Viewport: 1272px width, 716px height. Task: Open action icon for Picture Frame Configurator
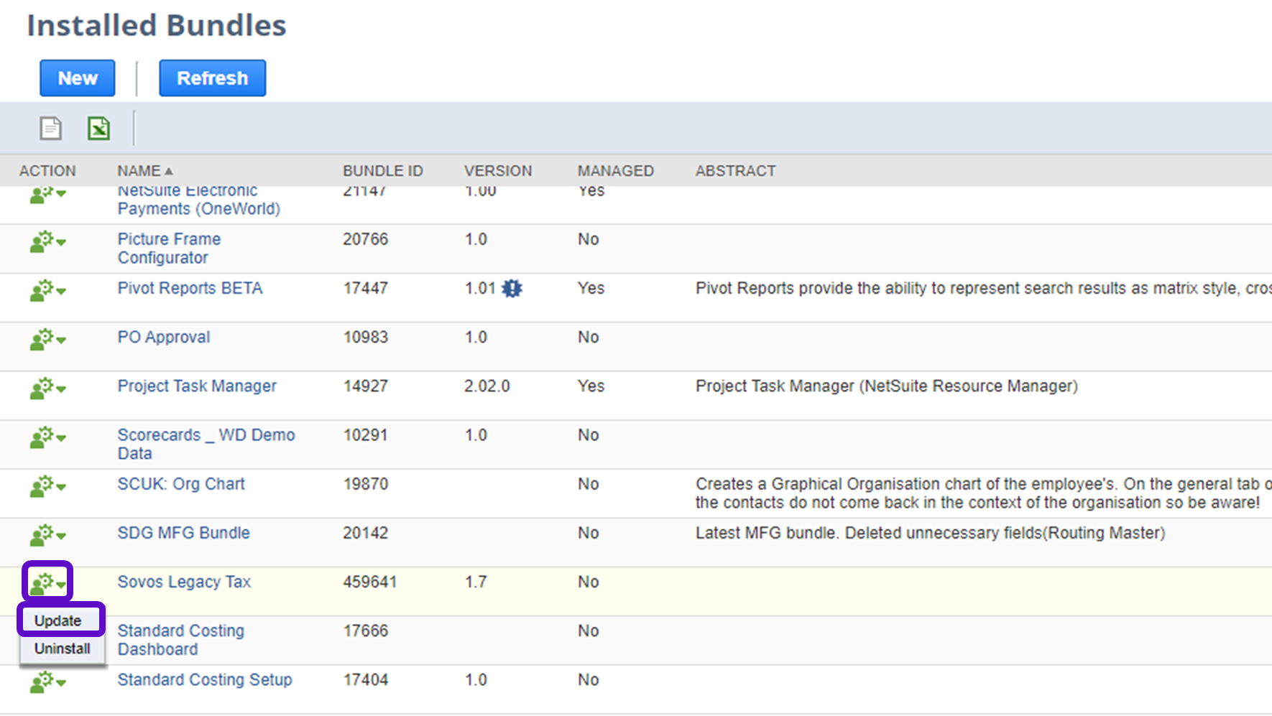point(47,242)
